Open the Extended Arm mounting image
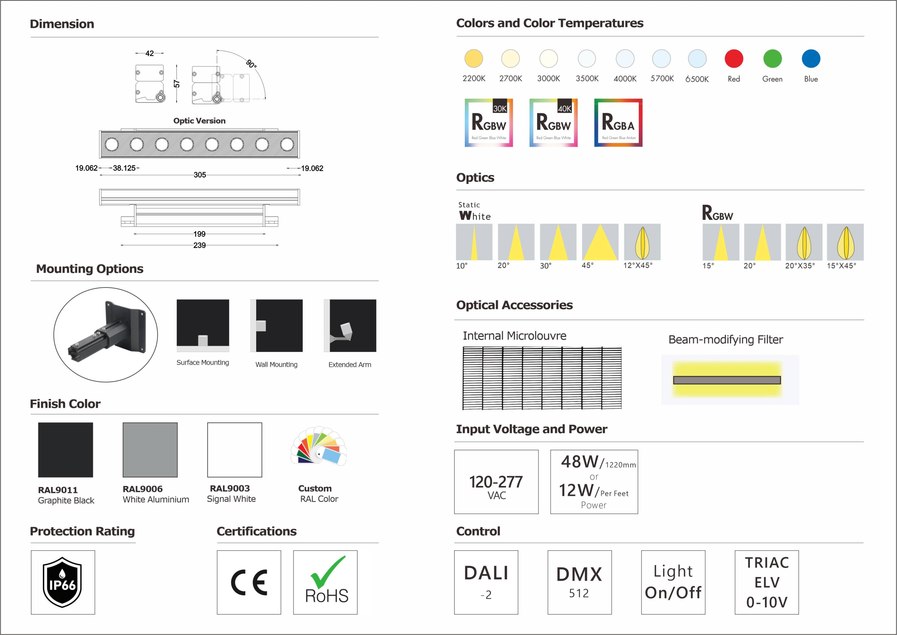The height and width of the screenshot is (635, 897). pyautogui.click(x=350, y=326)
